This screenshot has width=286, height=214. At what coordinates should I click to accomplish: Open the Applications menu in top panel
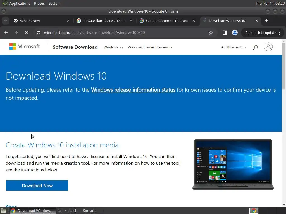pyautogui.click(x=20, y=3)
